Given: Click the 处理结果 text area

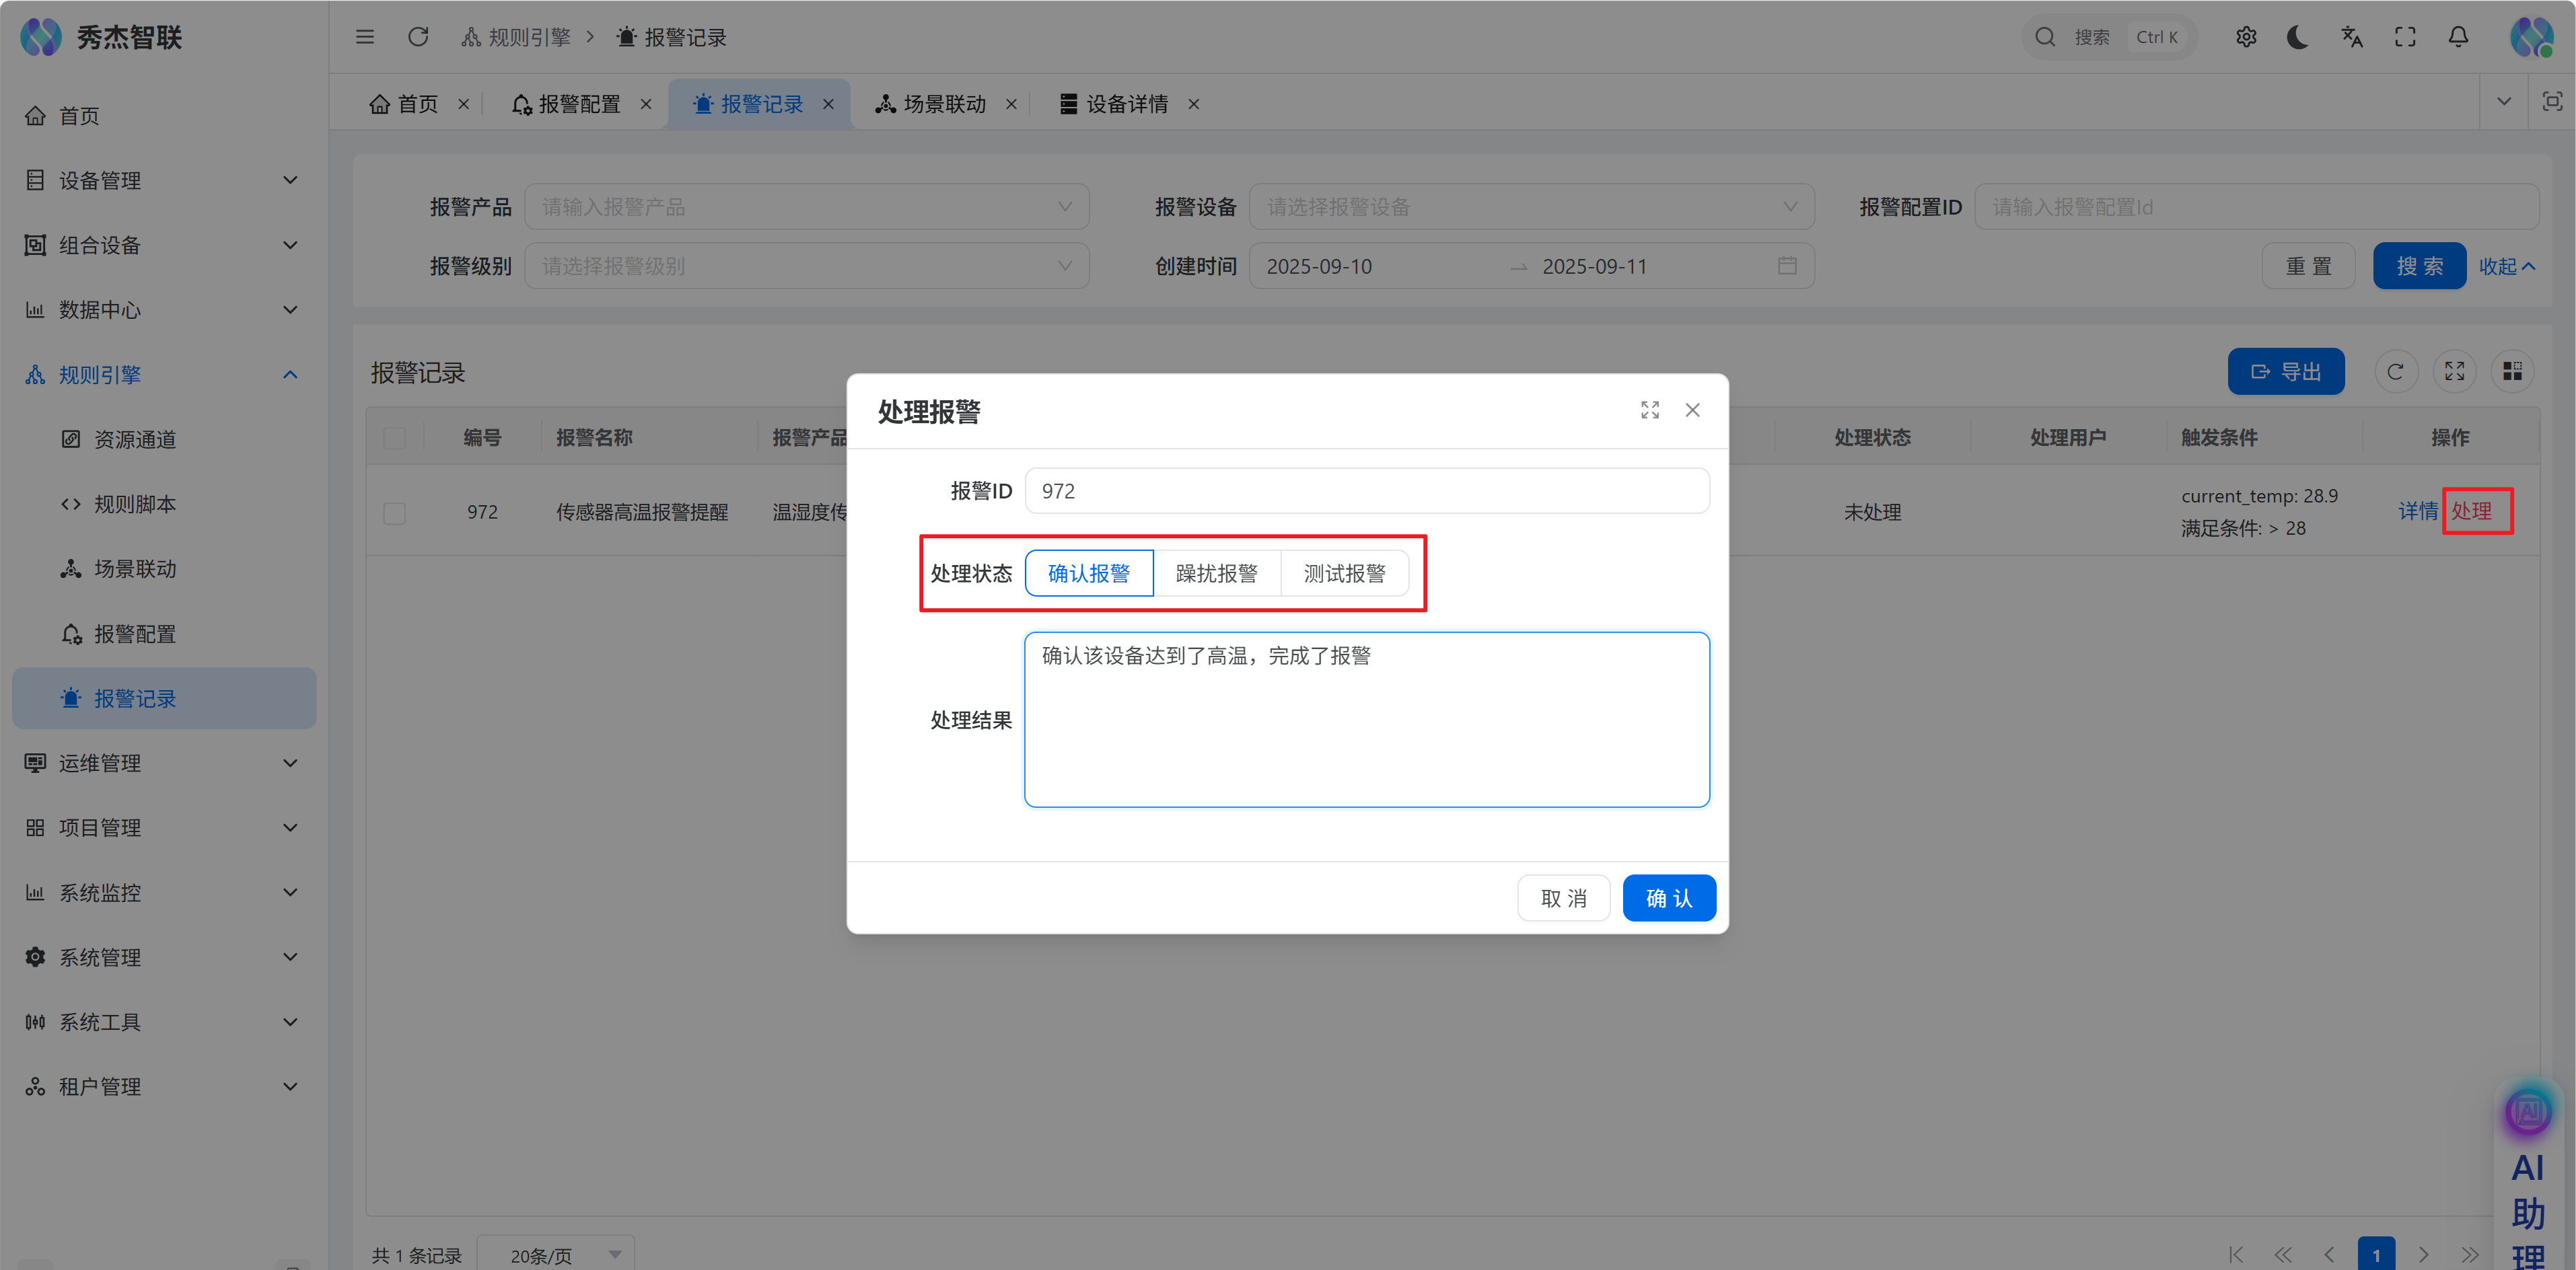Looking at the screenshot, I should (x=1366, y=720).
